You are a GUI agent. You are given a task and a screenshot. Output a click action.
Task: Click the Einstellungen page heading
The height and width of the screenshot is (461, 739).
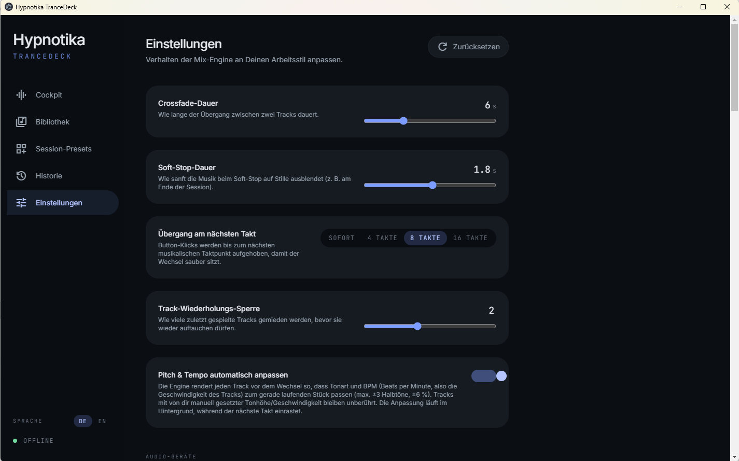click(x=184, y=44)
